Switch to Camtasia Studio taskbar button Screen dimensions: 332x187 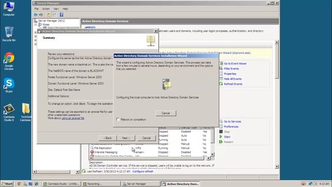click(x=61, y=184)
